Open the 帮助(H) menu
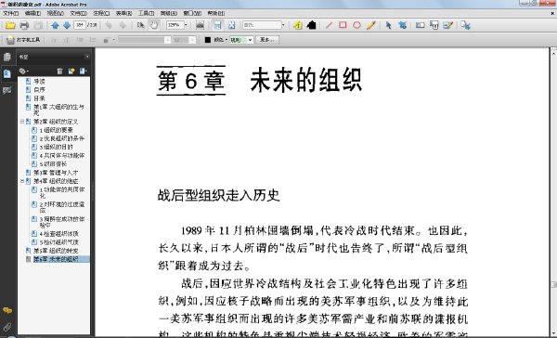This screenshot has height=338, width=557. click(216, 13)
